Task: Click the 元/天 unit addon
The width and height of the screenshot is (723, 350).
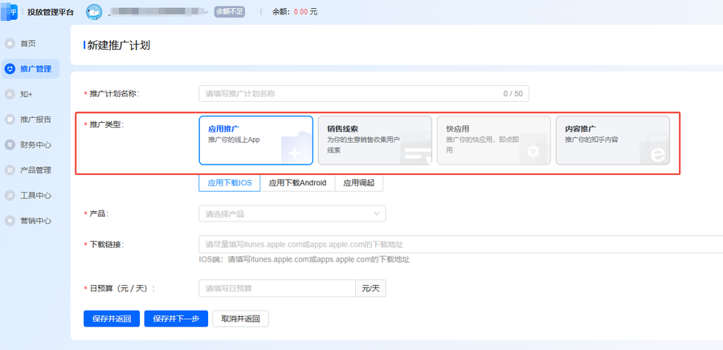Action: 370,288
